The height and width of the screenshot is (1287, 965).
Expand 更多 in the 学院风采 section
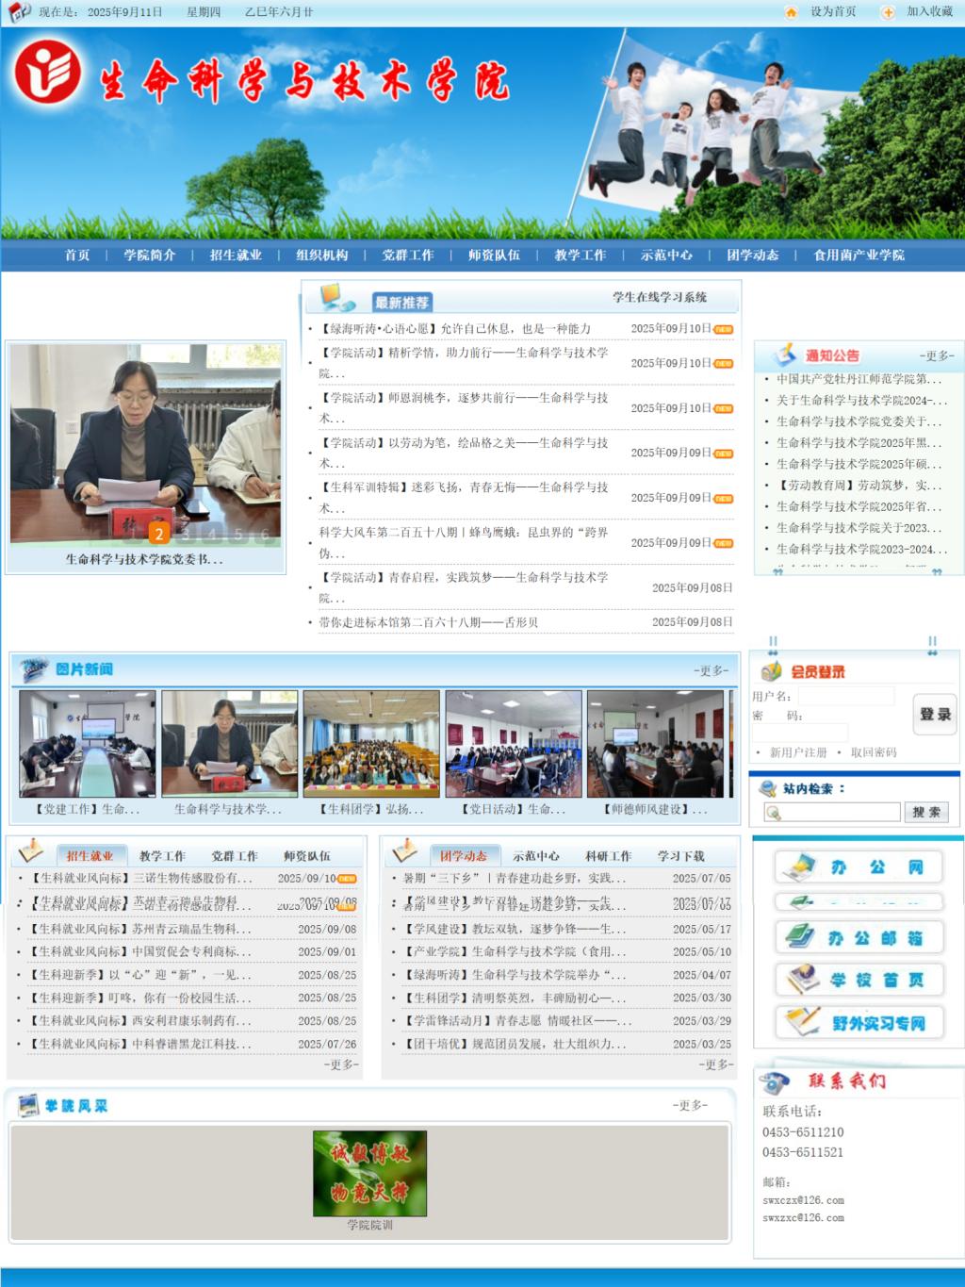(690, 1105)
